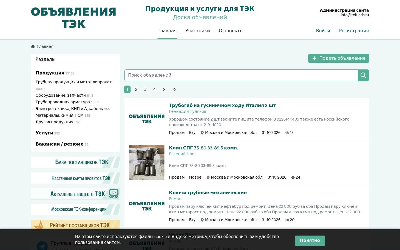Open Клин СПГ photo thumbnail
Image resolution: width=400 pixels, height=250 pixels.
click(147, 162)
